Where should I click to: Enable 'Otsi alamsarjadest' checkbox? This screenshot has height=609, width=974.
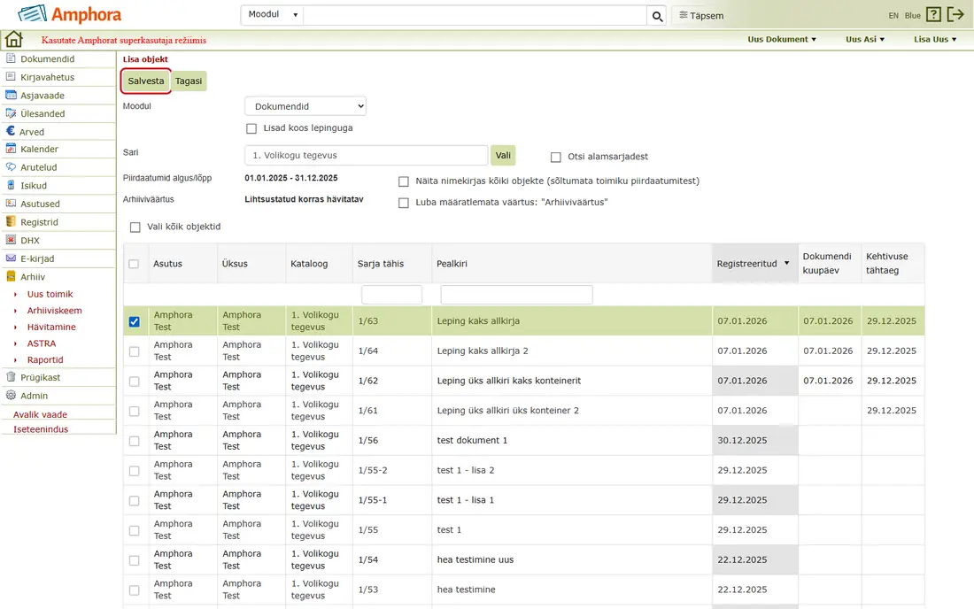click(556, 157)
